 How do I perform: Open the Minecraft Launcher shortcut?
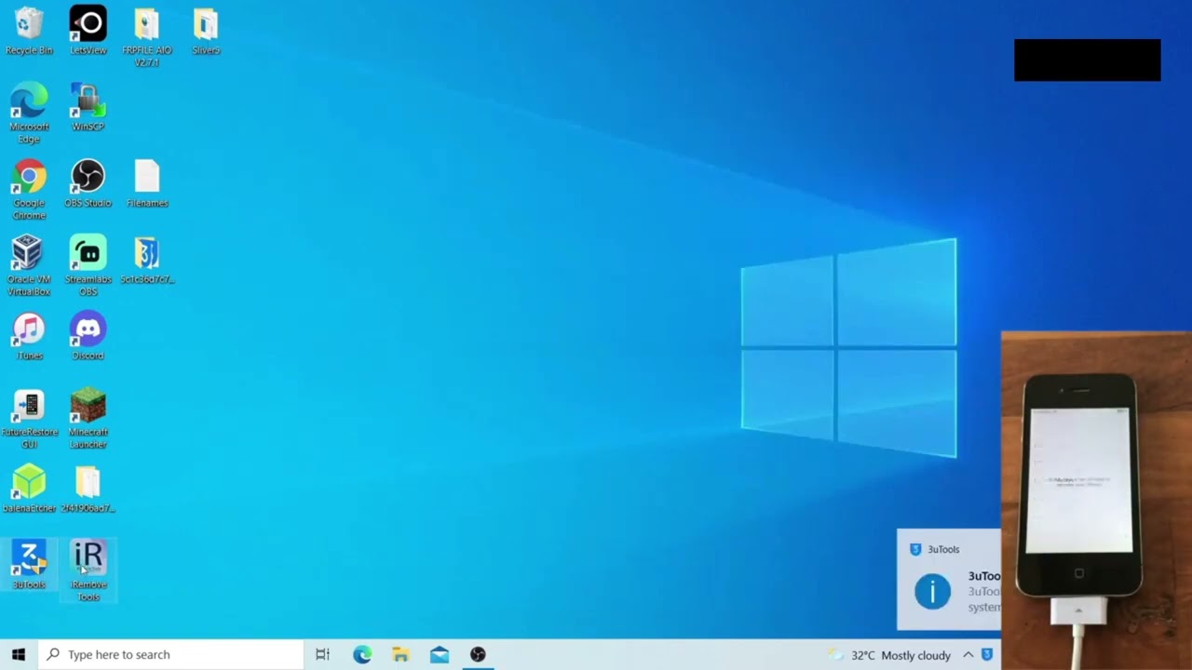(88, 419)
